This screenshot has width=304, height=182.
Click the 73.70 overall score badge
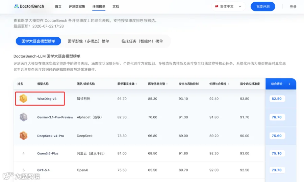point(277,170)
